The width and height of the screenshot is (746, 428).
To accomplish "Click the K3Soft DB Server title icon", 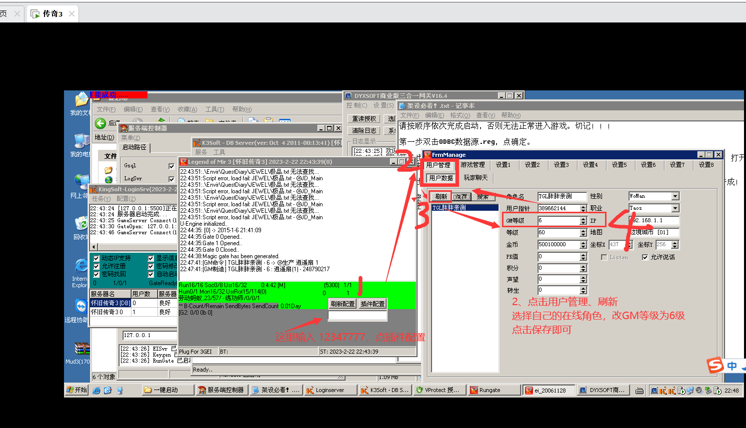I will pyautogui.click(x=197, y=142).
